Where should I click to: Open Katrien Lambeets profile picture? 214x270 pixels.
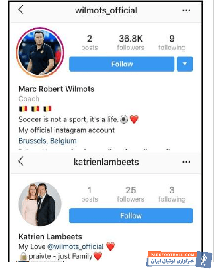click(x=40, y=204)
